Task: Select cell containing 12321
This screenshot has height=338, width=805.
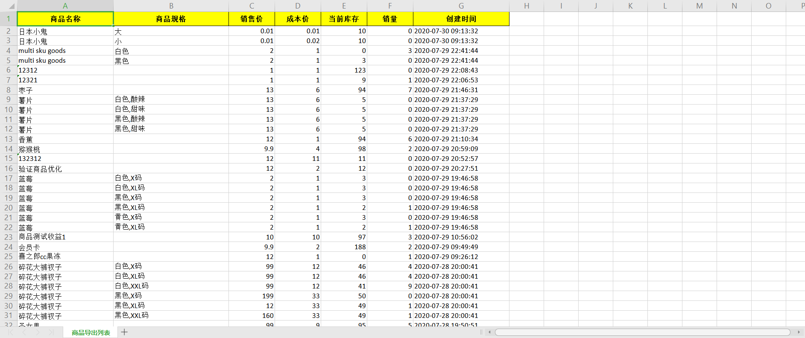Action: pyautogui.click(x=65, y=80)
